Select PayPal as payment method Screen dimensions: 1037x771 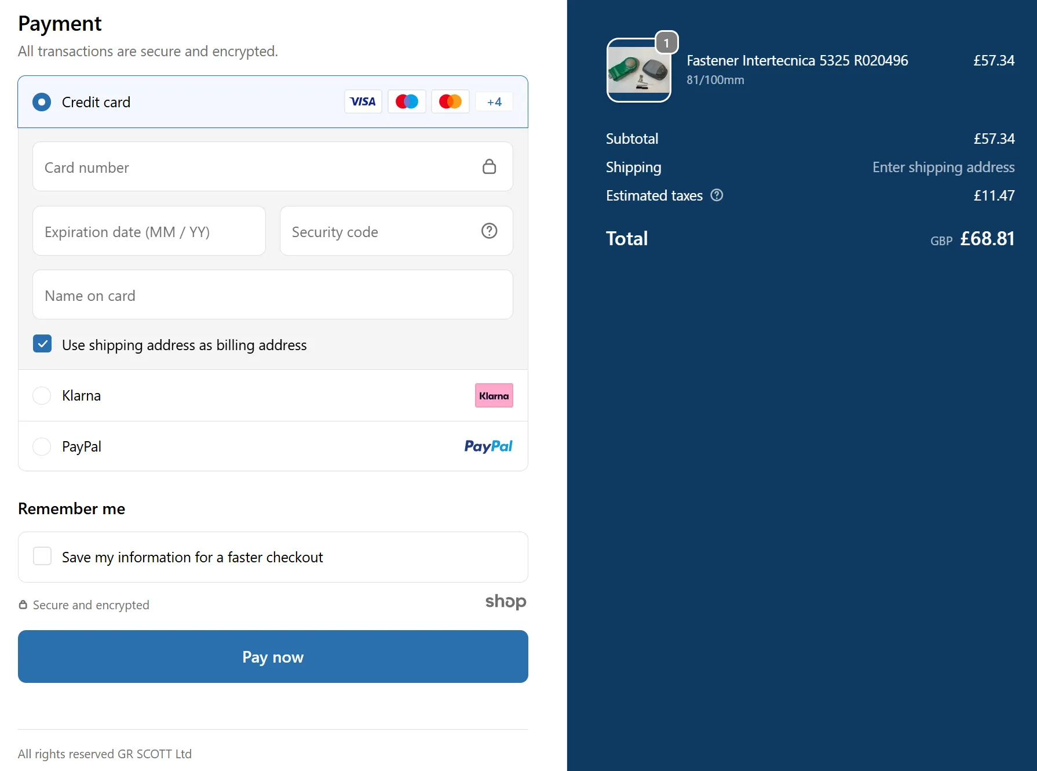pyautogui.click(x=42, y=446)
